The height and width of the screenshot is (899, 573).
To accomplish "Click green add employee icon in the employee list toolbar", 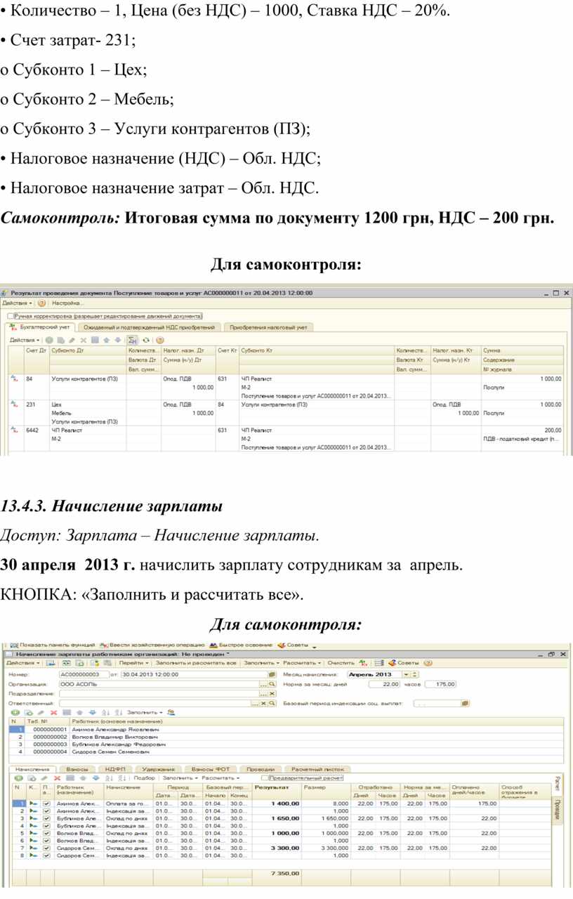I will pyautogui.click(x=15, y=713).
